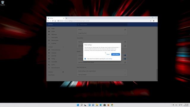Click the external-link icon on the Printers row
190x107 pixels.
125,29
